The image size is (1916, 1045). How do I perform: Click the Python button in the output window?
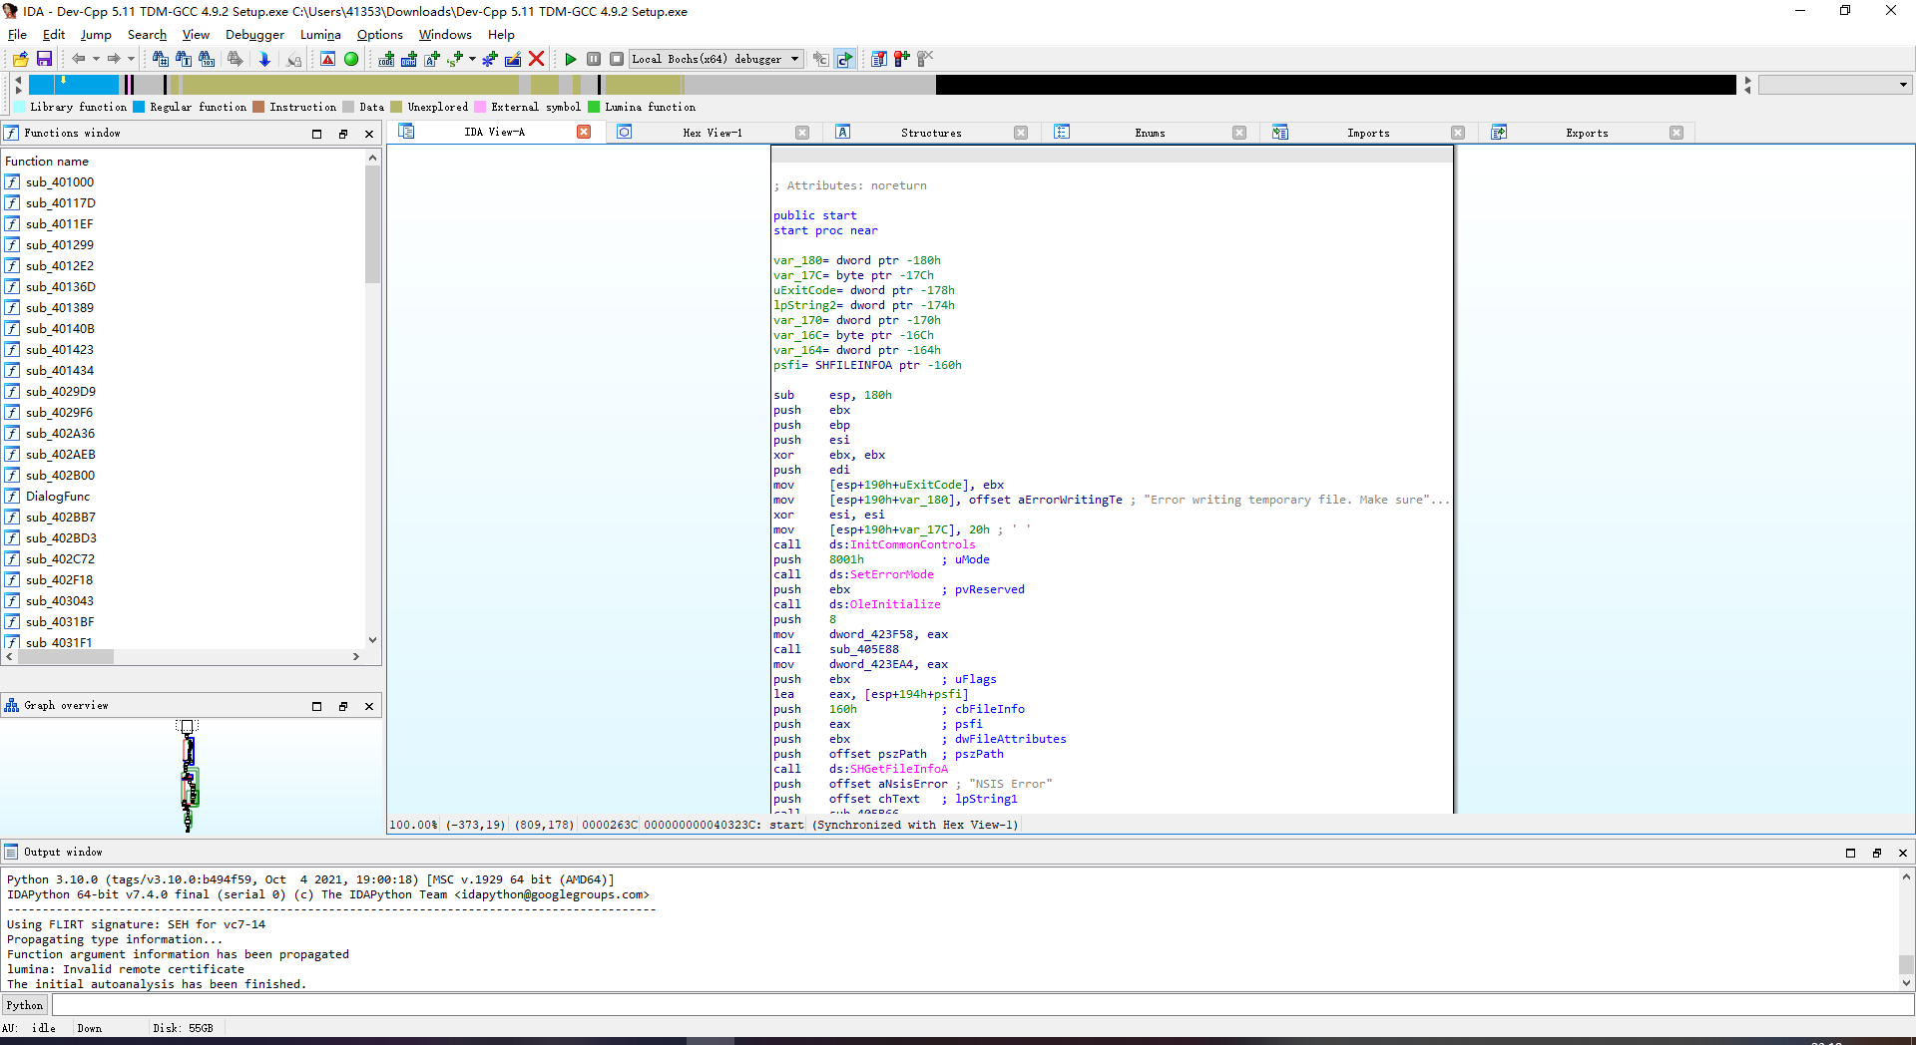pos(23,1005)
